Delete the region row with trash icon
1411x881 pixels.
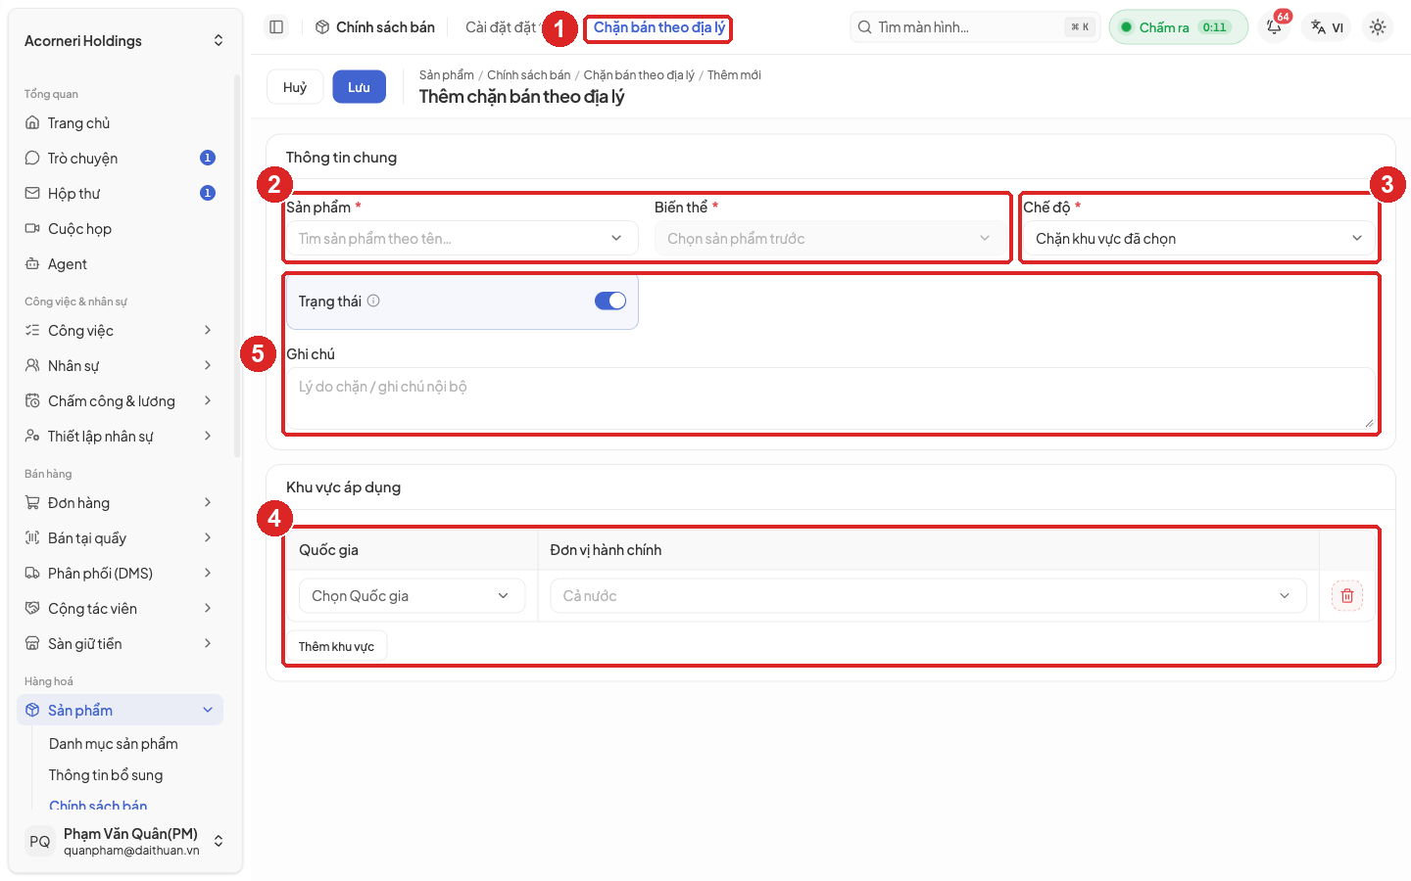1347,596
